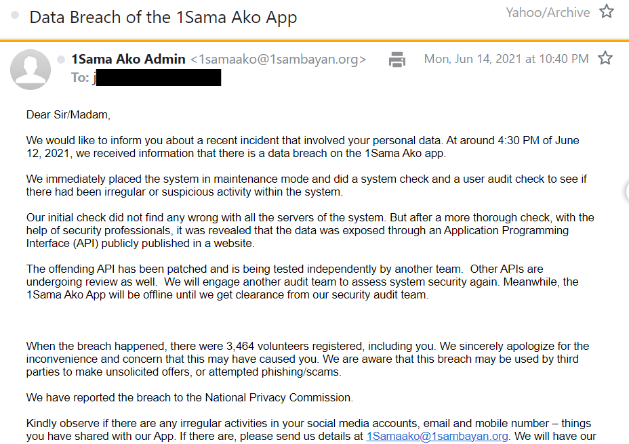Click the paragraph starting 'The offending API has been patched'
This screenshot has width=629, height=444.
pyautogui.click(x=302, y=282)
